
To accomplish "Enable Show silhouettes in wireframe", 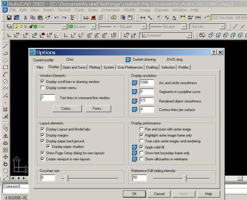I will click(141, 159).
